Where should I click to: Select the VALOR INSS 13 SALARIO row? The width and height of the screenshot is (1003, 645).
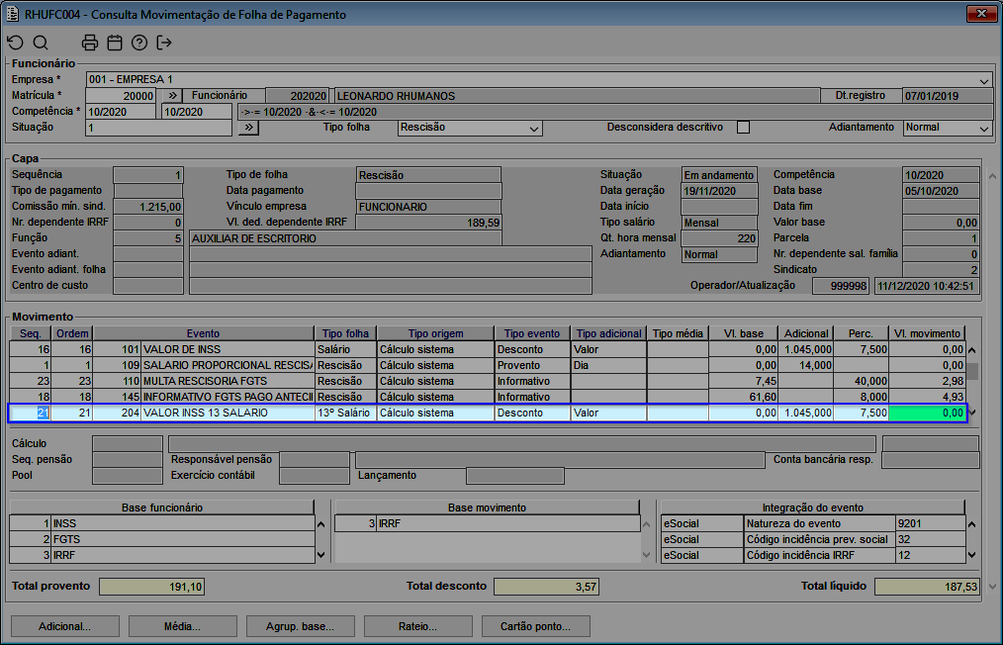coord(488,413)
